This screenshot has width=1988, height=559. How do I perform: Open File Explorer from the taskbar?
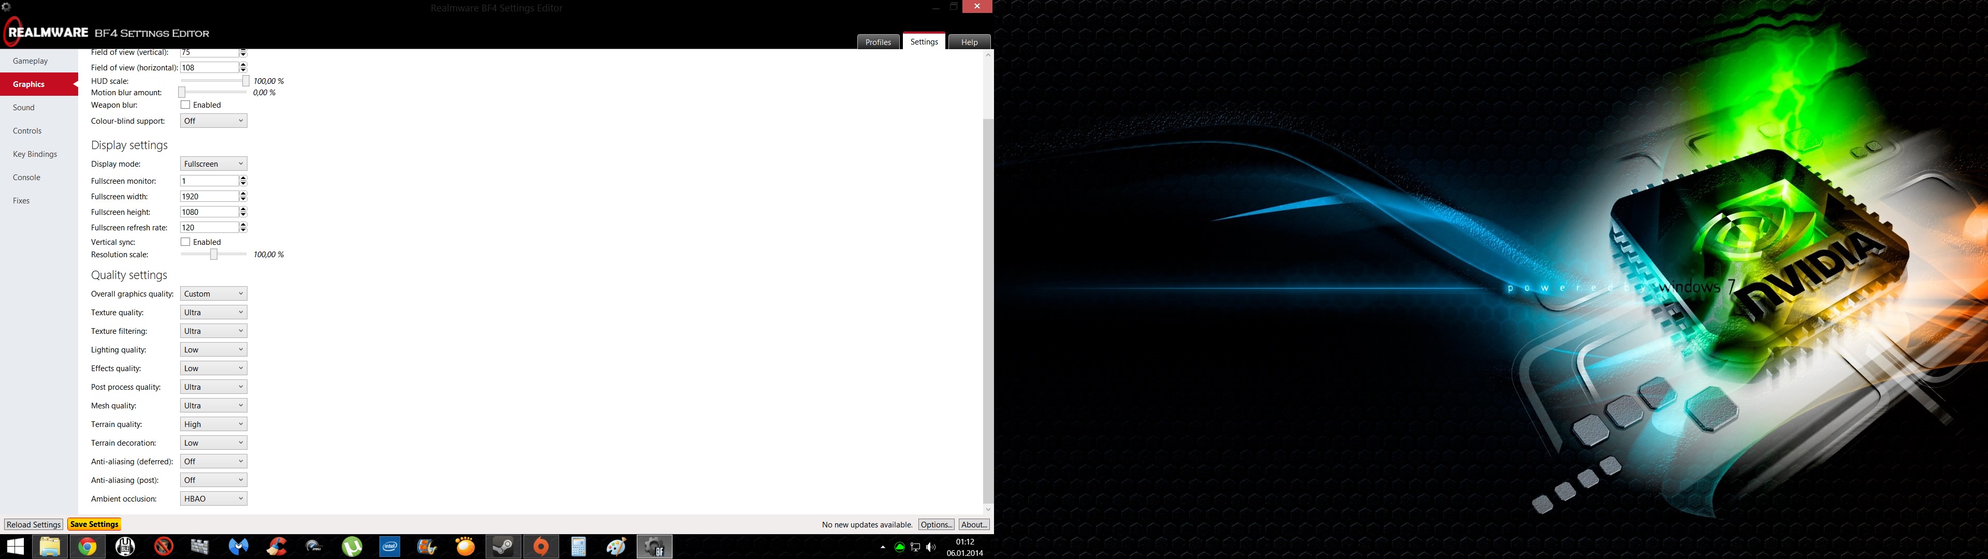49,547
